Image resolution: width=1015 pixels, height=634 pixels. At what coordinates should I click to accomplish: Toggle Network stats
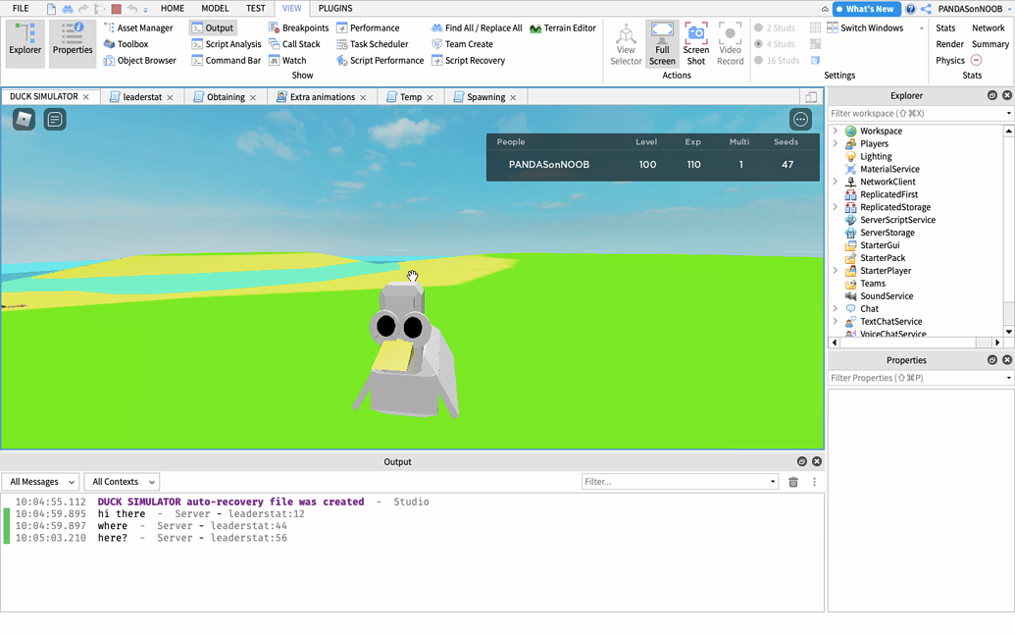[x=988, y=27]
